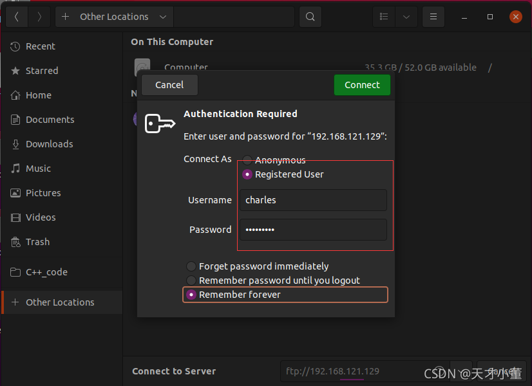Viewport: 532px width, 386px height.
Task: Close the Files window with the red X
Action: [516, 17]
